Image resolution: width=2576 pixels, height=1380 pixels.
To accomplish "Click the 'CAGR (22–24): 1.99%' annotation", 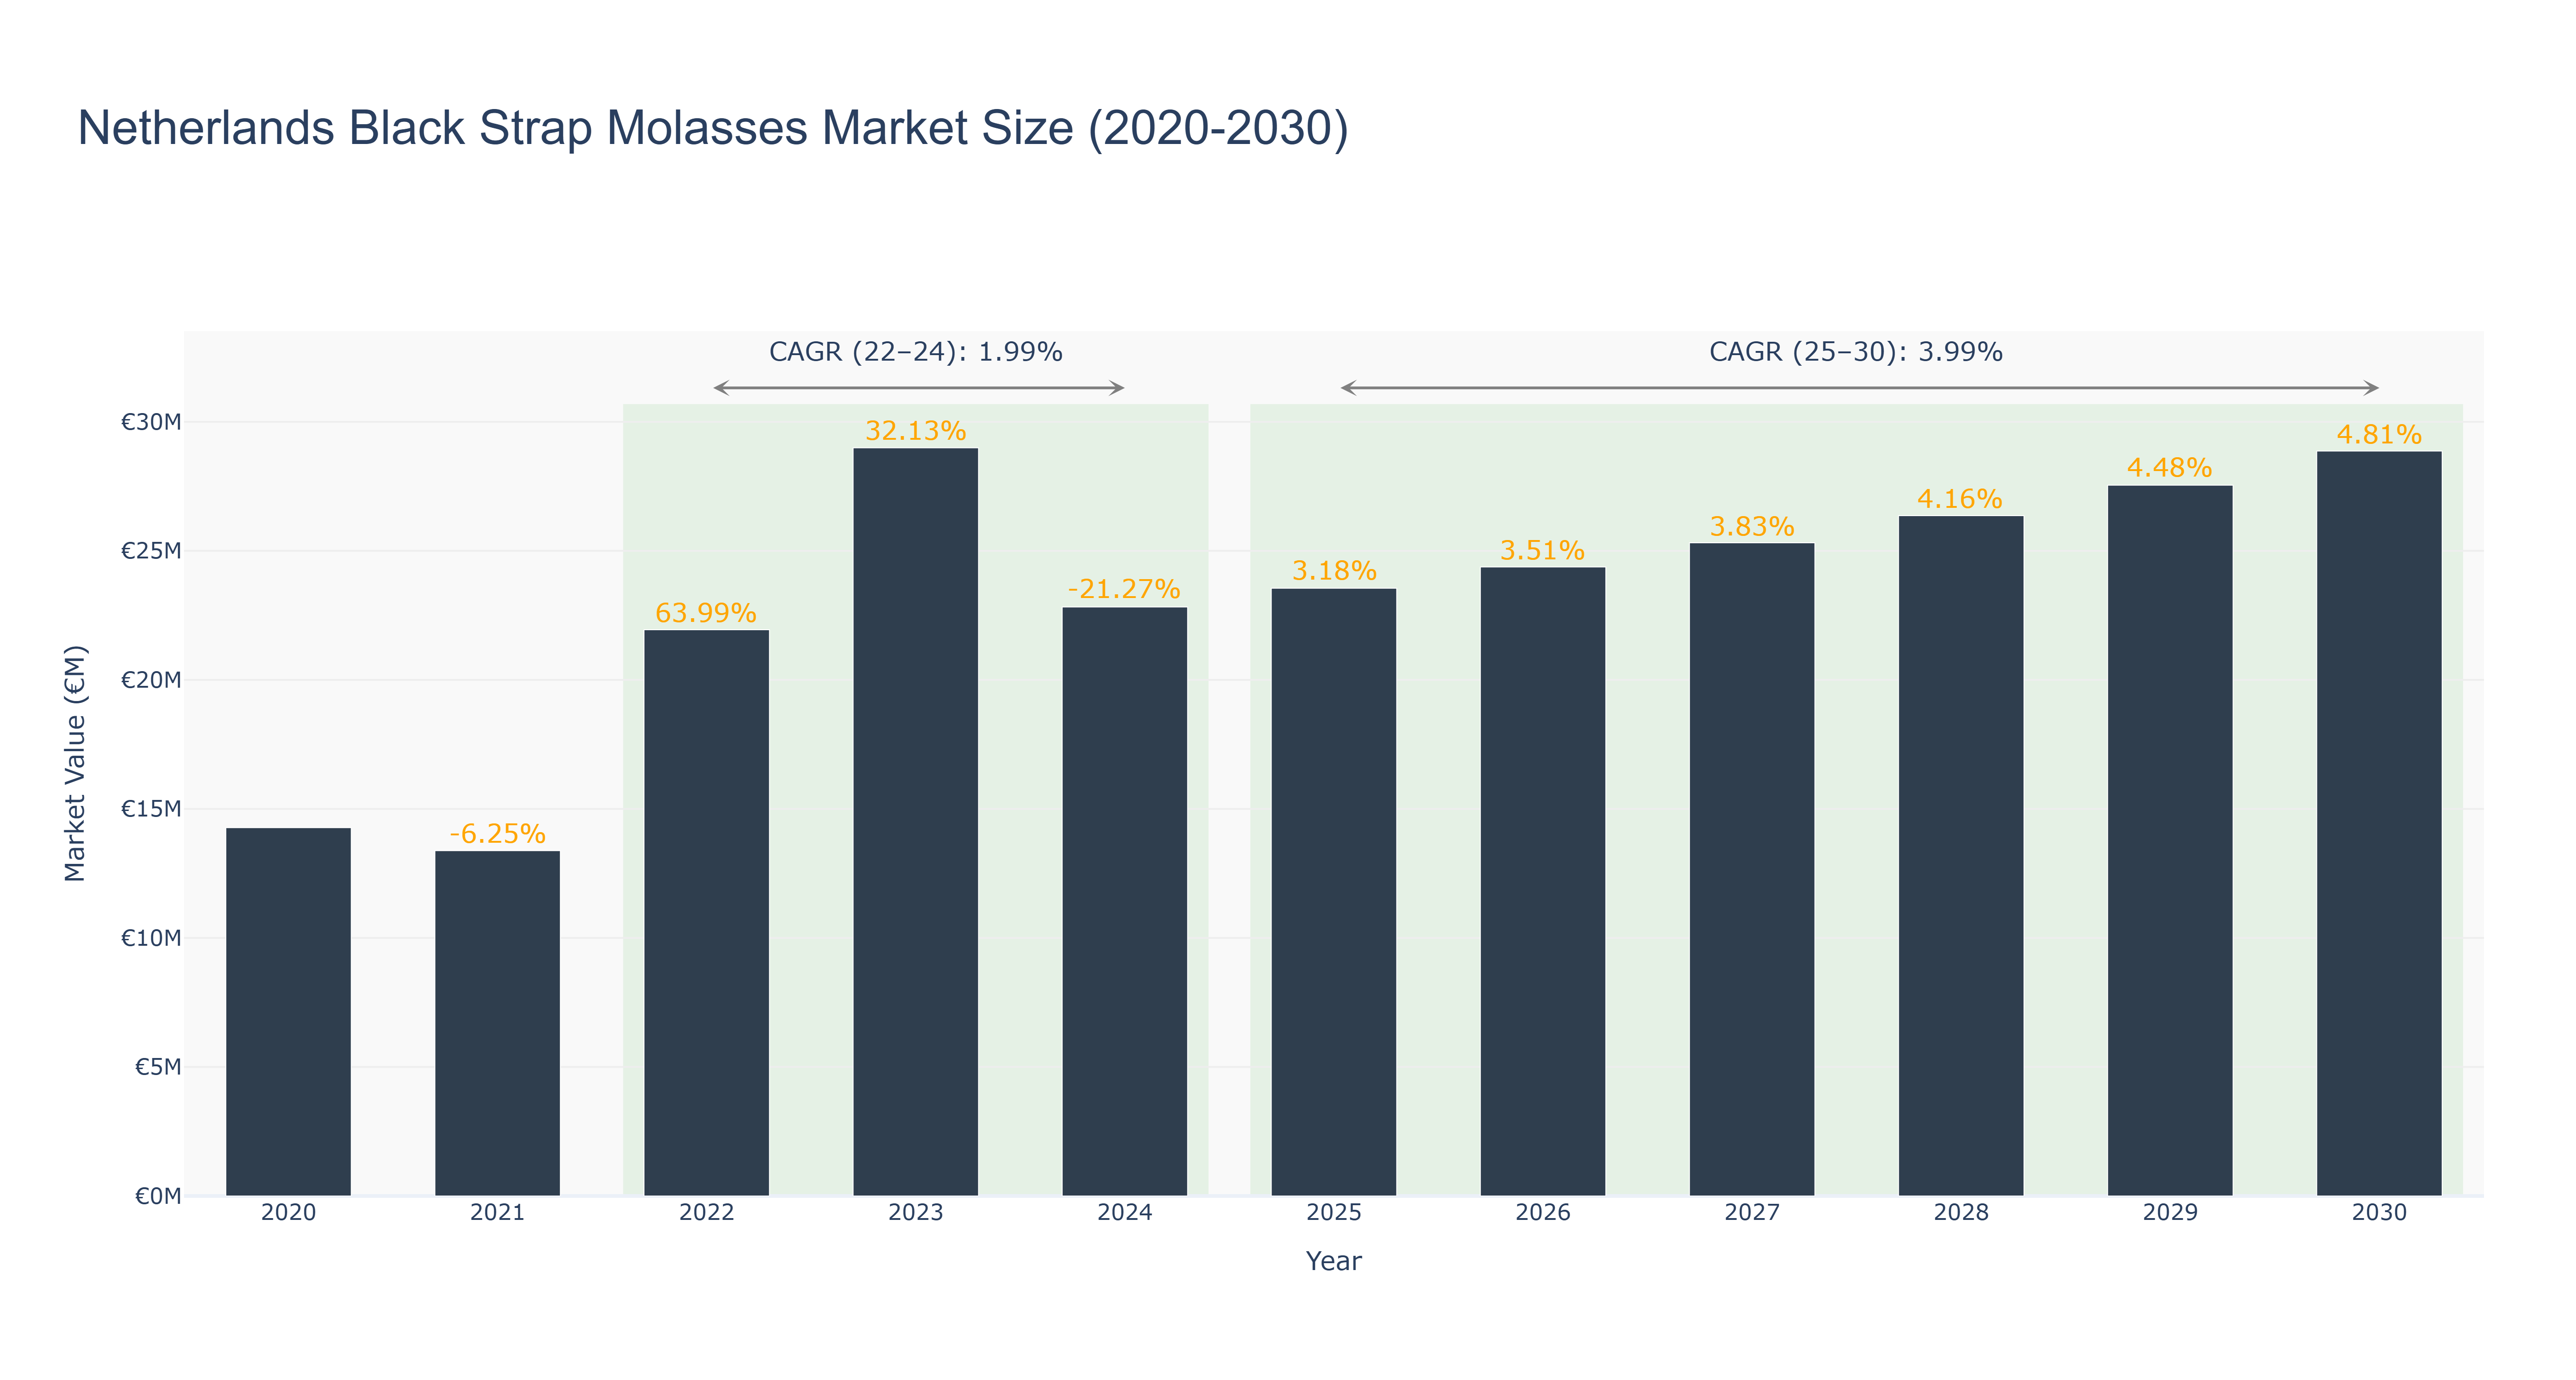I will tap(915, 352).
